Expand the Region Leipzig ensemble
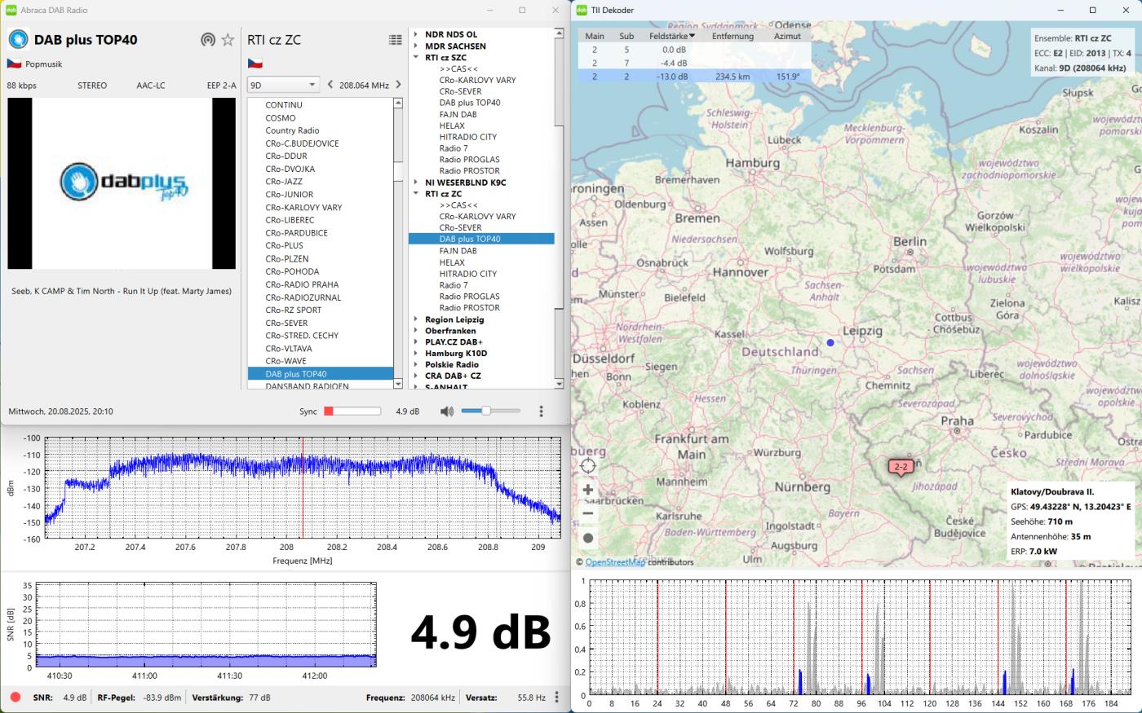1142x713 pixels. tap(415, 319)
